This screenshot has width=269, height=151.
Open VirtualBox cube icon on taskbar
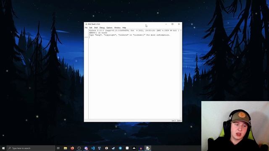point(100,148)
